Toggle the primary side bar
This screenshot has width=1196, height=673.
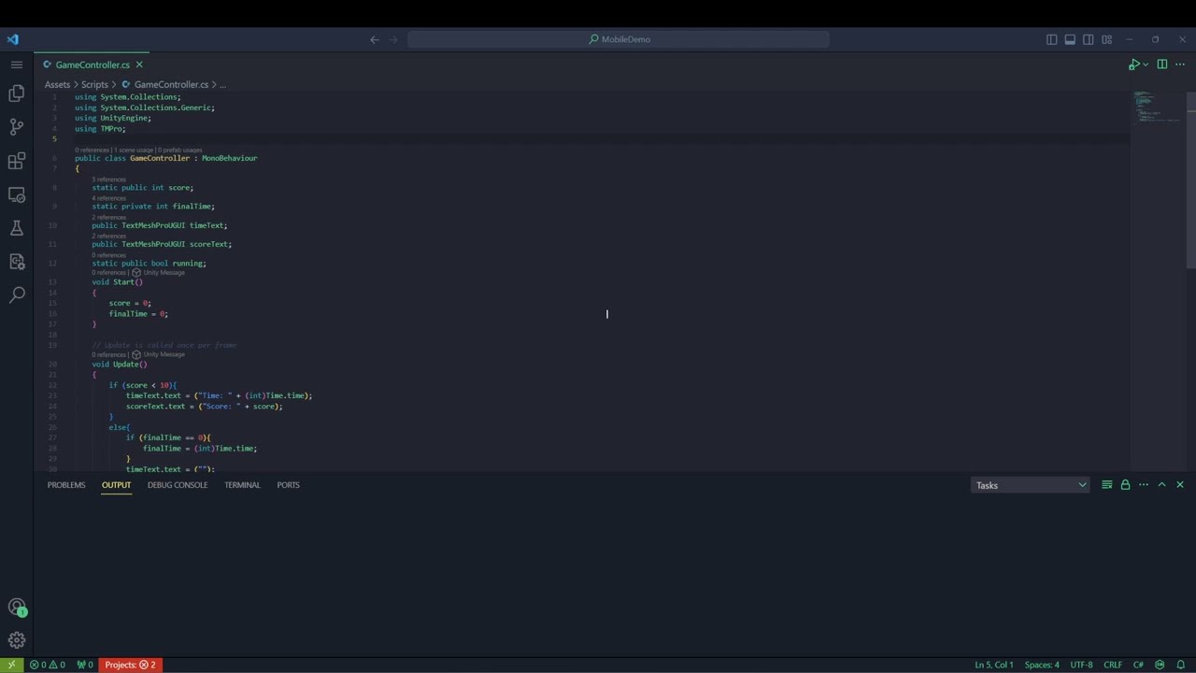(1052, 39)
